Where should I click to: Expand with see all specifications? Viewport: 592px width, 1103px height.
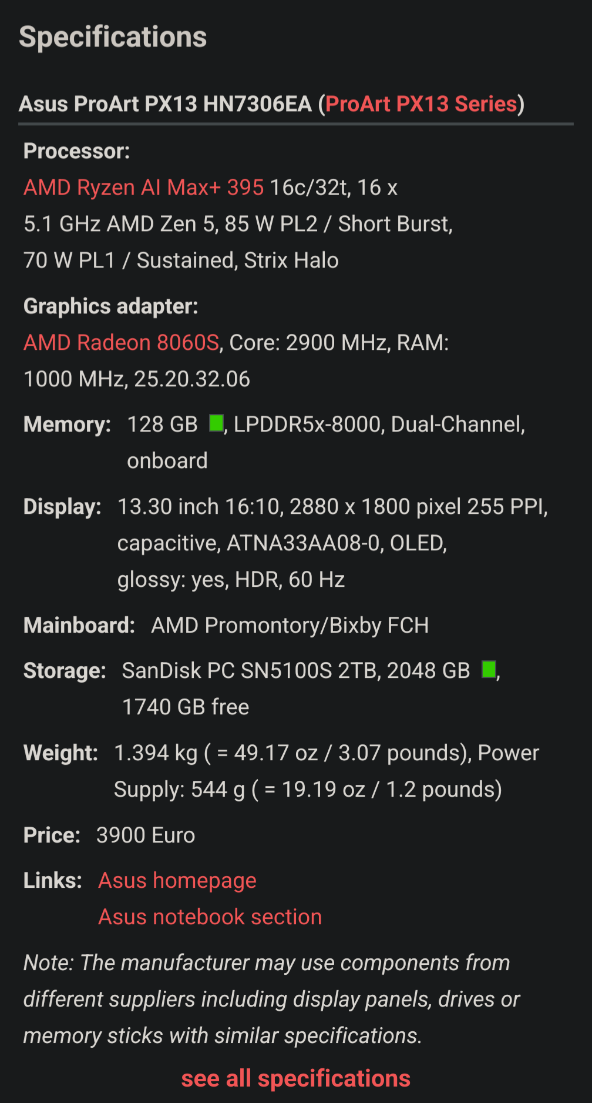[295, 1078]
